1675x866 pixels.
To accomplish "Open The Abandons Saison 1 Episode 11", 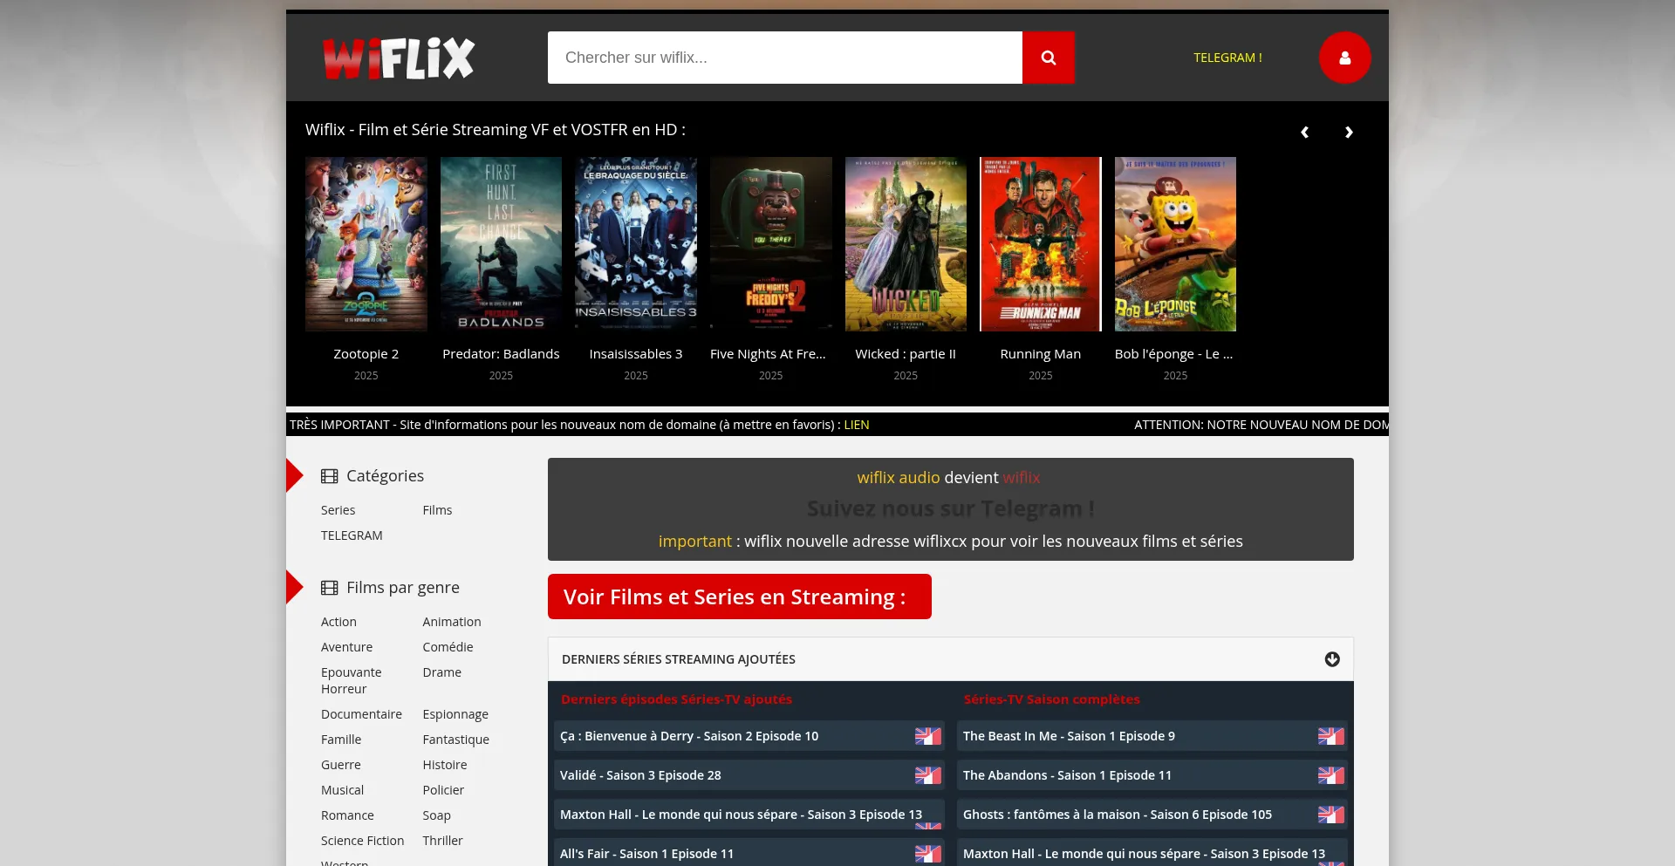I will [x=1152, y=775].
